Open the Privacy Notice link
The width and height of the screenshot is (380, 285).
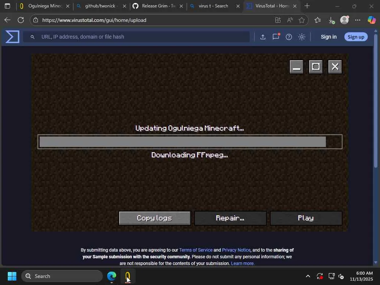(236, 250)
